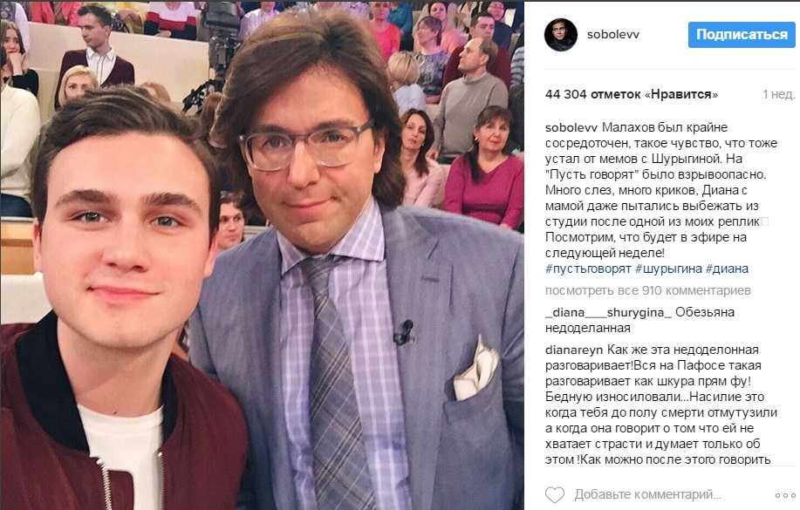Click the #диана hashtag
This screenshot has width=800, height=510.
click(x=727, y=269)
